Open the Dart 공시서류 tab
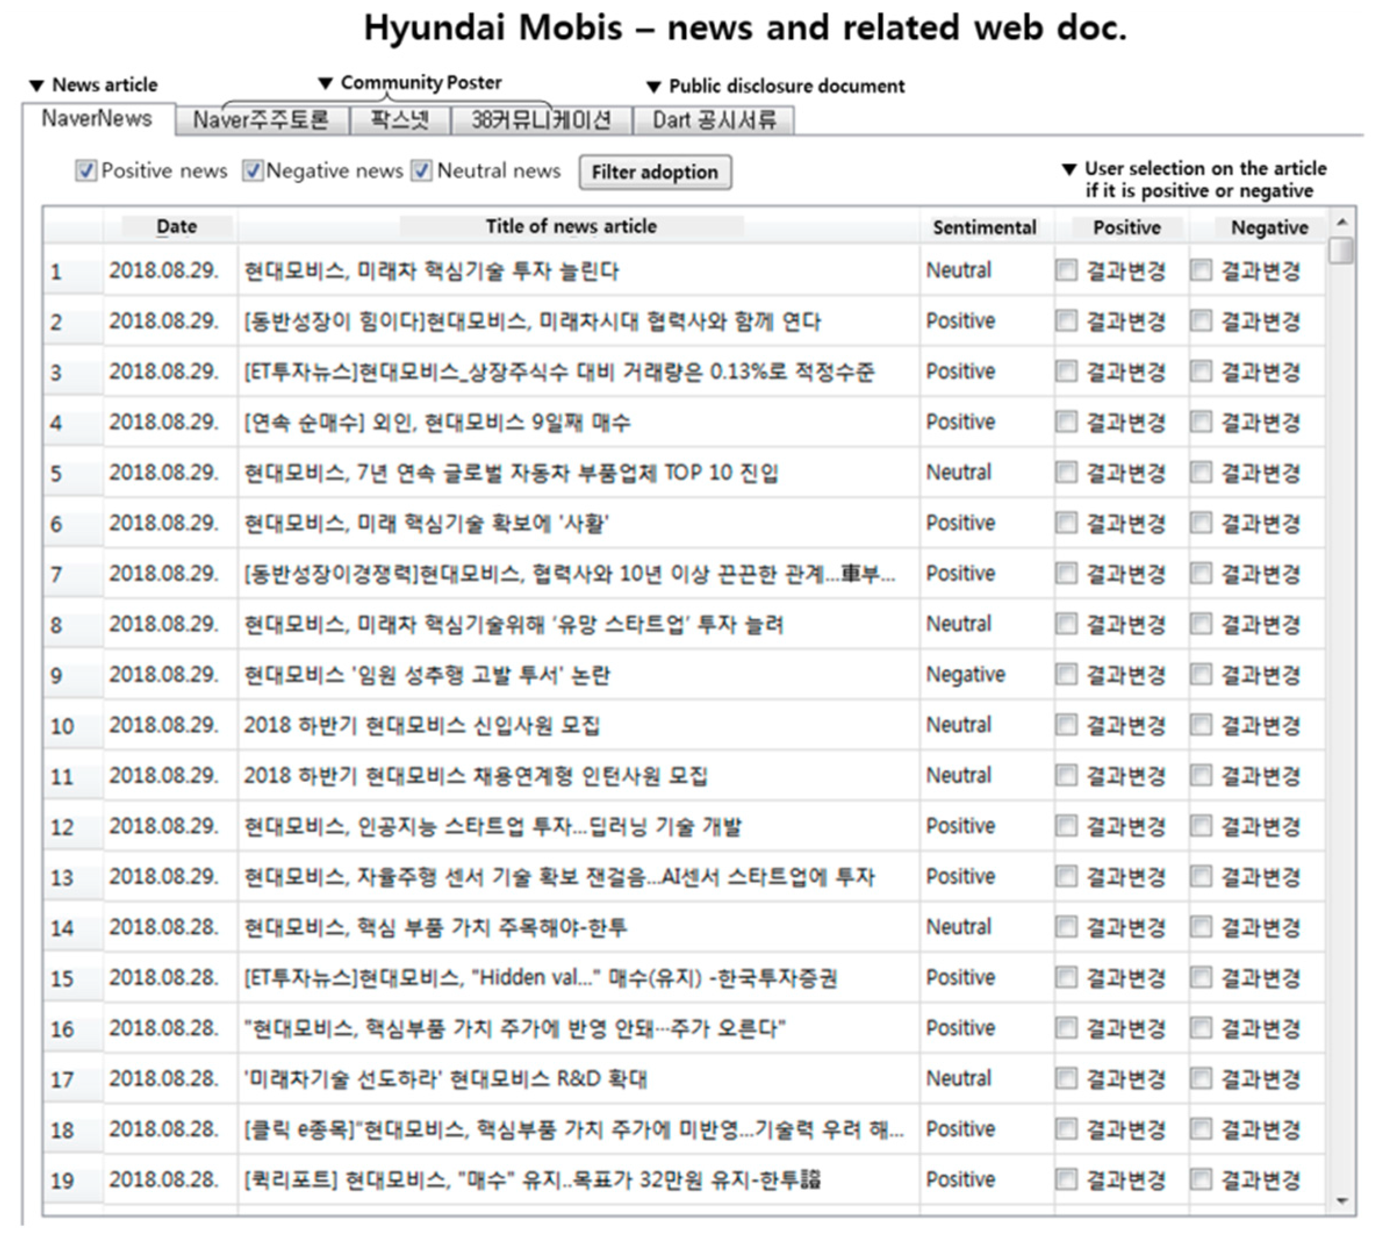The height and width of the screenshot is (1238, 1376). (x=713, y=120)
